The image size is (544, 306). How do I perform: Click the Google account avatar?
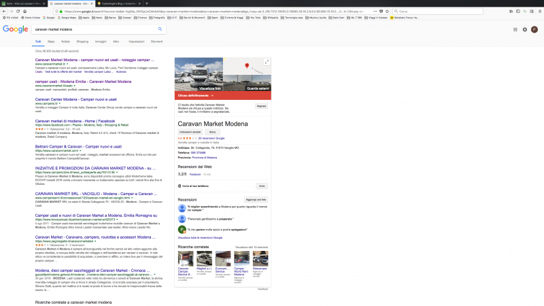534,30
